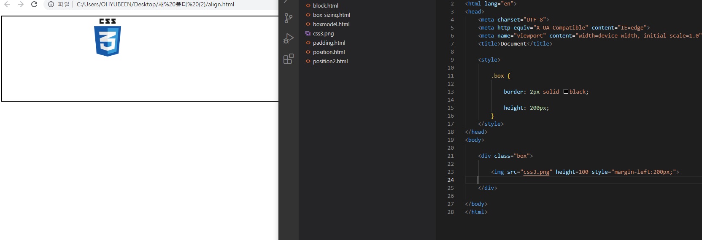This screenshot has width=702, height=240.
Task: Click the CSS3 logo image in browser
Action: tap(108, 38)
